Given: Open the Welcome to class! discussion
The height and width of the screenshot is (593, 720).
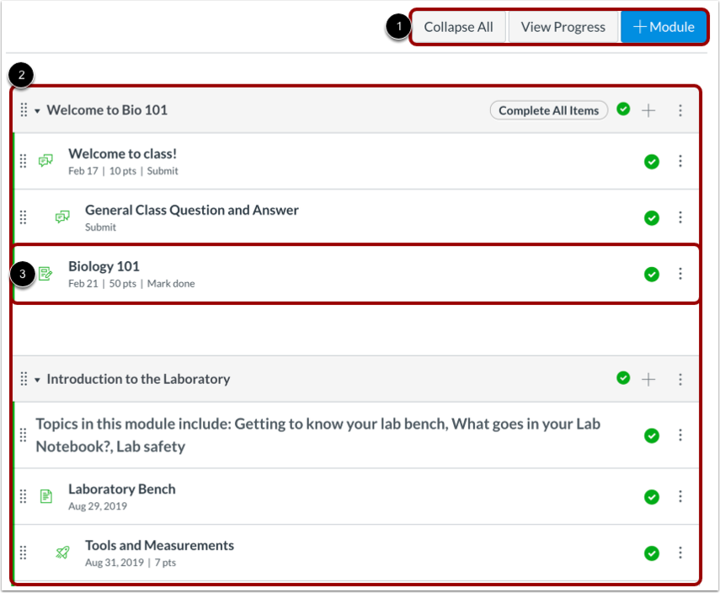Looking at the screenshot, I should pyautogui.click(x=123, y=153).
